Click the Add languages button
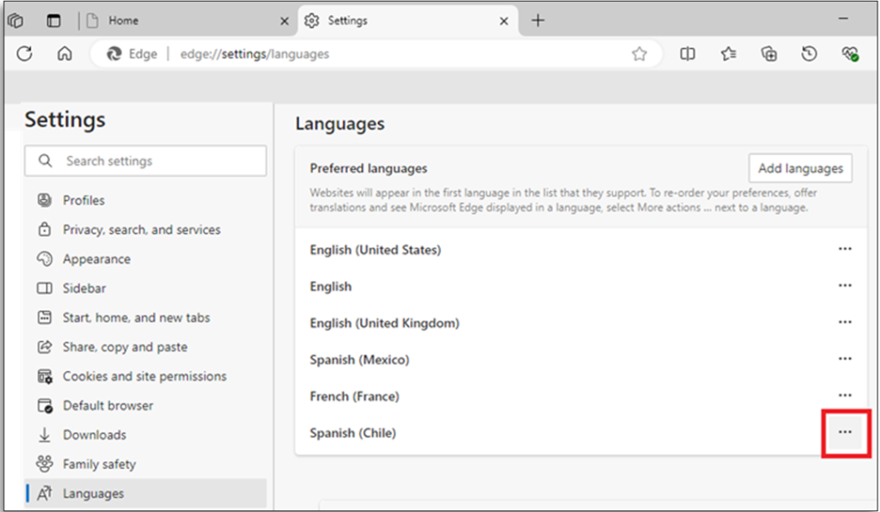The image size is (880, 512). point(800,168)
